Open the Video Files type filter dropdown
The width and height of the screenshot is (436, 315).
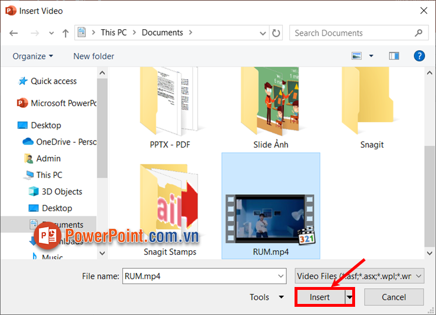[359, 276]
